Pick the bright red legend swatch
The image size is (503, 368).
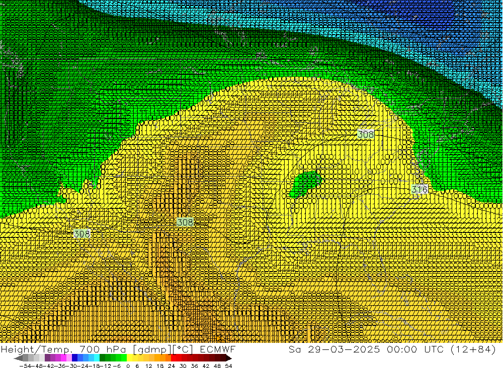tap(174, 358)
